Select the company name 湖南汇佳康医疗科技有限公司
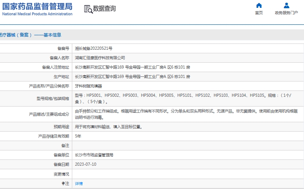This screenshot has height=190, width=304. click(x=100, y=58)
